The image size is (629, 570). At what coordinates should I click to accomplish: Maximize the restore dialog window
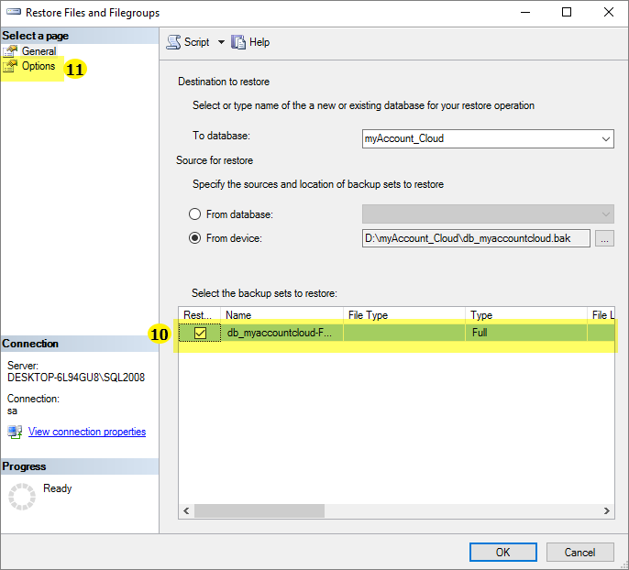click(567, 13)
